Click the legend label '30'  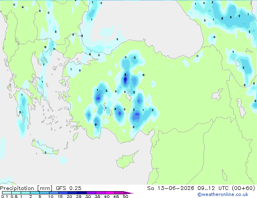coord(88,196)
